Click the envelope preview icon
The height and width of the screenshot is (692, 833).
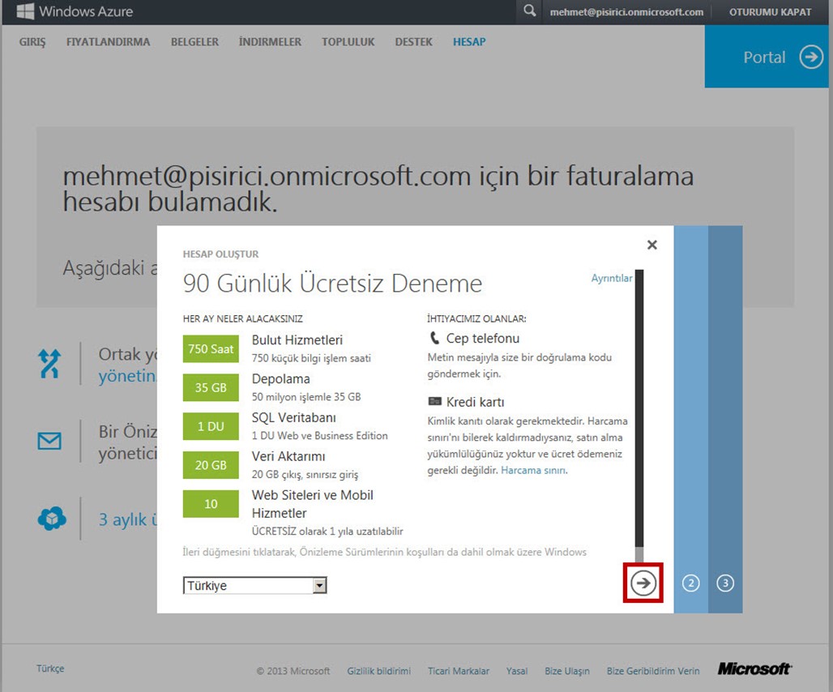49,441
